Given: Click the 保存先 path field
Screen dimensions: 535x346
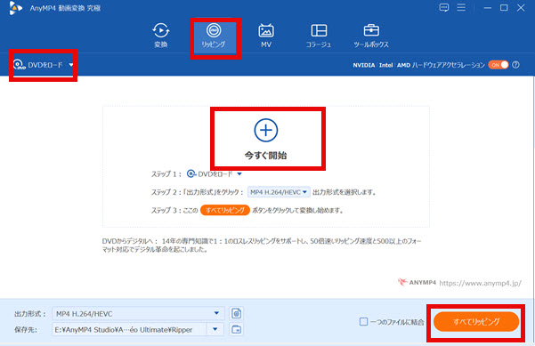Looking at the screenshot, I should pos(129,330).
